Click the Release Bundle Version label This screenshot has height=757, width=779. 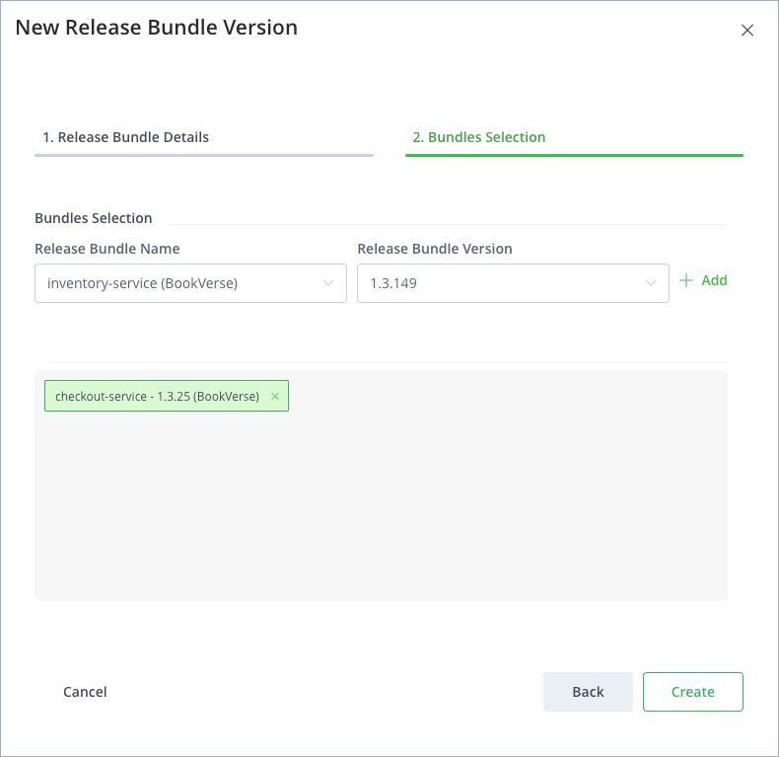[435, 249]
